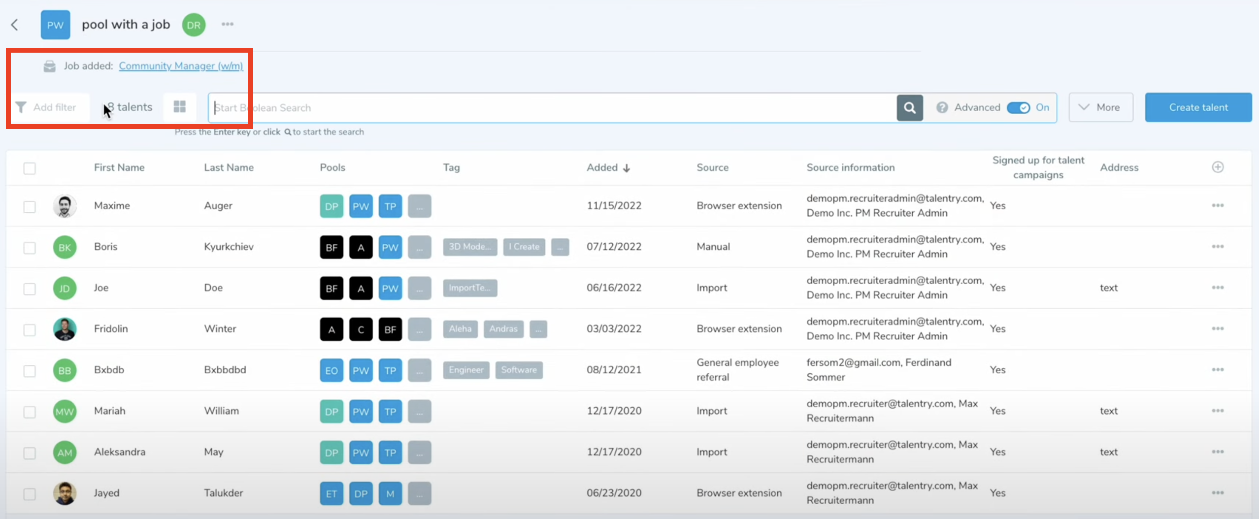Click the magnifier search button
The width and height of the screenshot is (1259, 519).
coord(909,107)
